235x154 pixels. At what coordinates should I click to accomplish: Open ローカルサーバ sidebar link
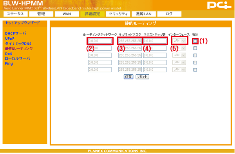(x=17, y=59)
